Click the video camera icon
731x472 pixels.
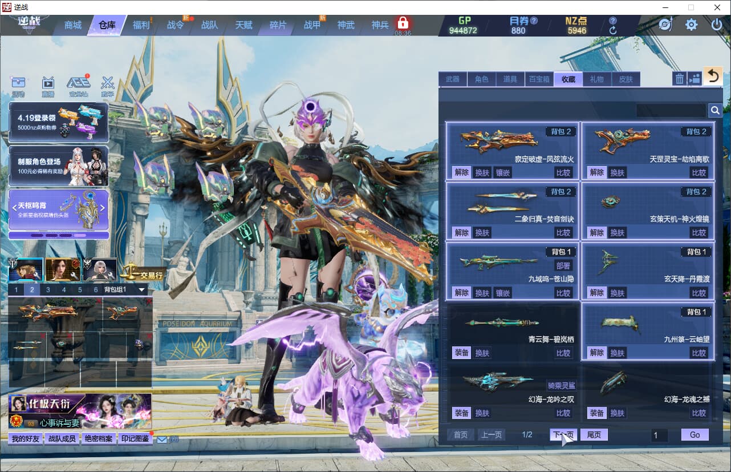(x=695, y=79)
